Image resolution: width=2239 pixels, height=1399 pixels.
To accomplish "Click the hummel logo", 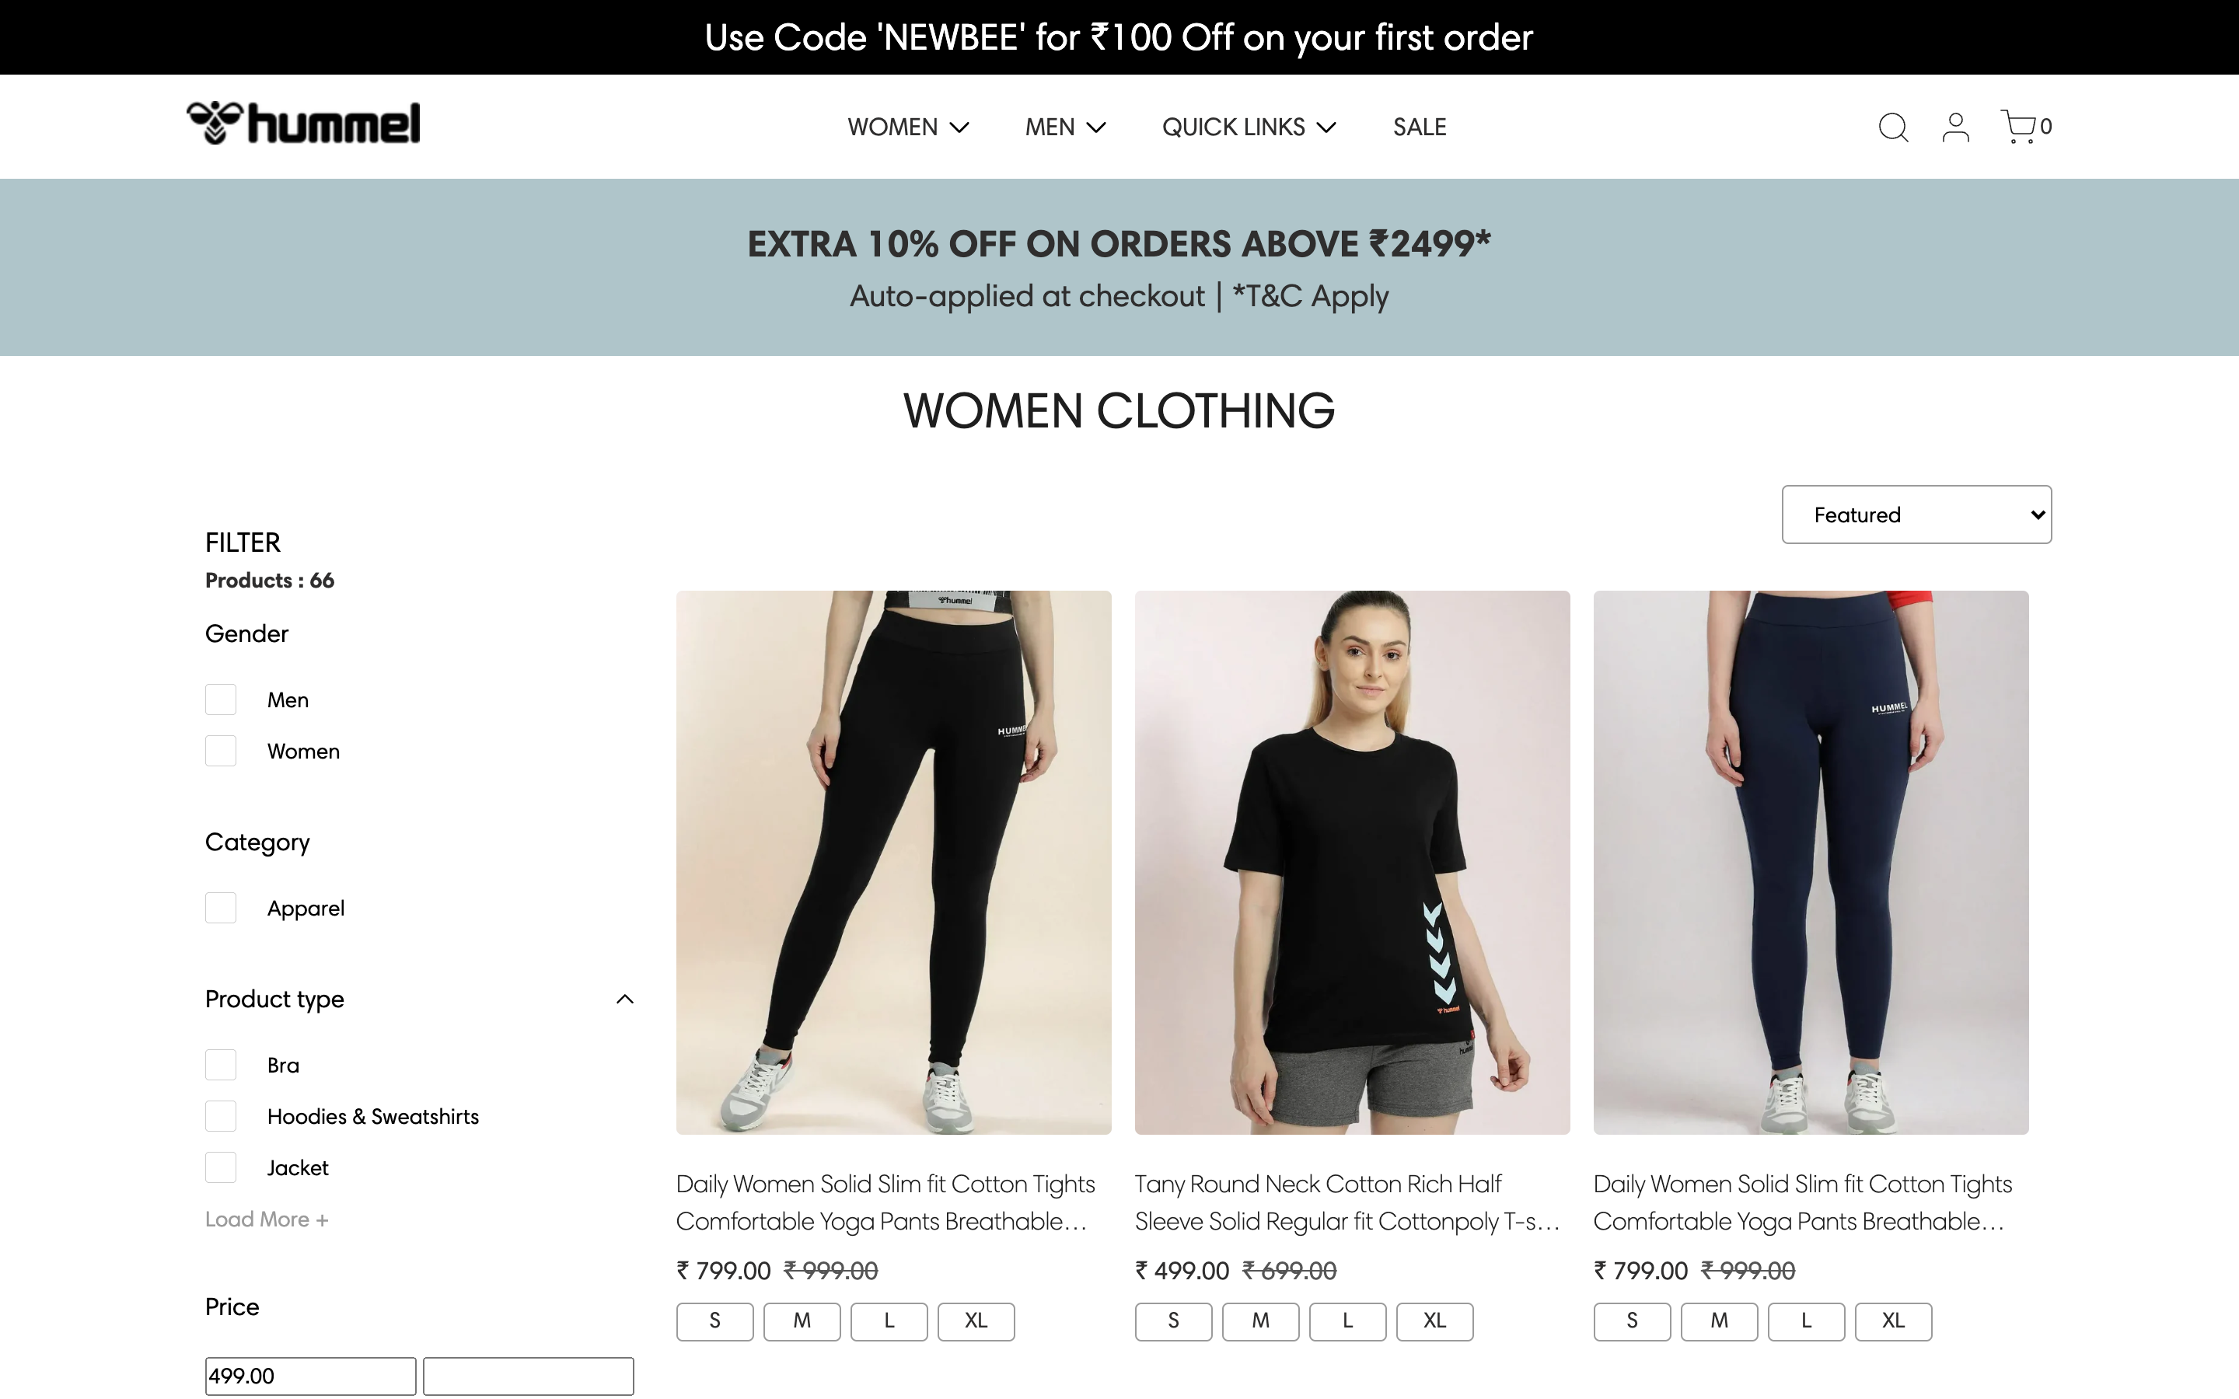I will tap(303, 124).
